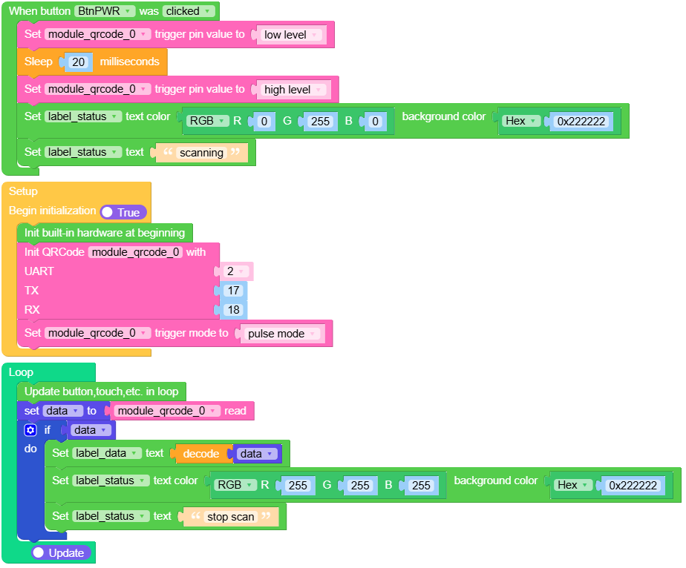
Task: Edit B value 255 in the R 255 color block
Action: pyautogui.click(x=421, y=486)
